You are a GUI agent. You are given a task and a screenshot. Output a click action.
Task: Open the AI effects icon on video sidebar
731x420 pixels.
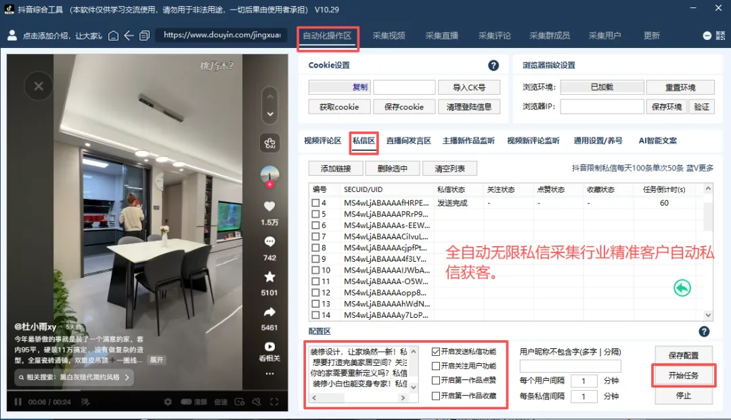pyautogui.click(x=269, y=142)
